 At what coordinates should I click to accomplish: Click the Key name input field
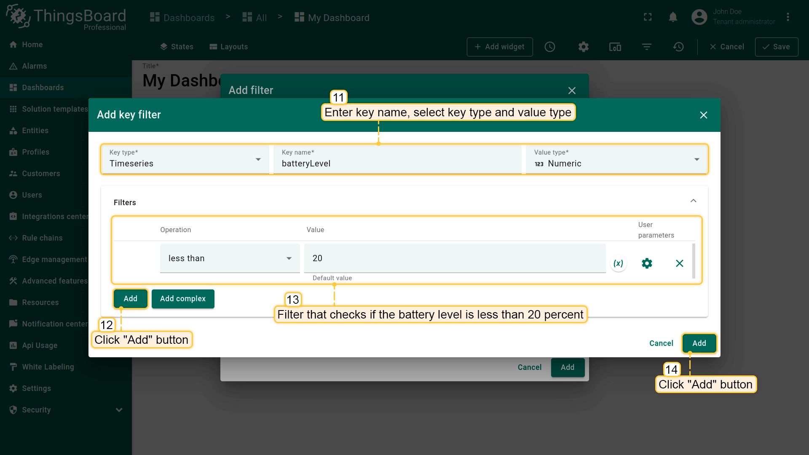point(397,163)
